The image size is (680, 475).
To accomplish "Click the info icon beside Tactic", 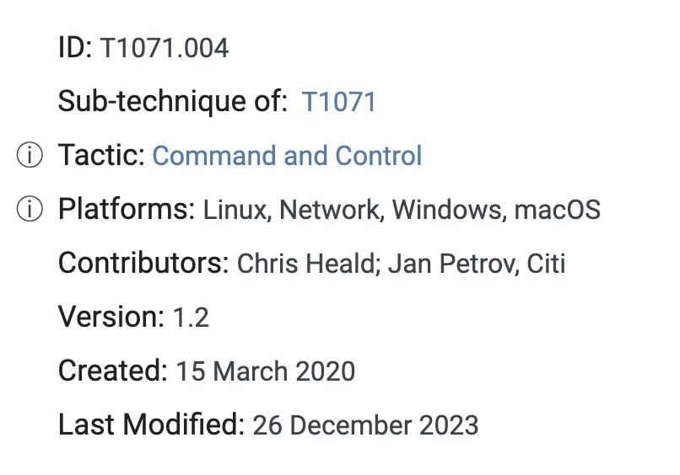I will click(x=30, y=156).
